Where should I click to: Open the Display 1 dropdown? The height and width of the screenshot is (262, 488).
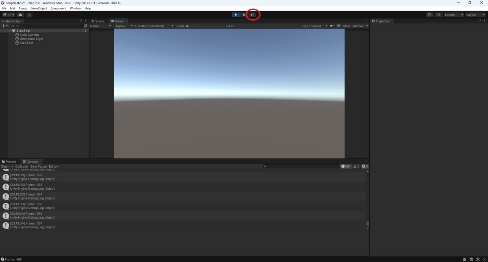pyautogui.click(x=123, y=26)
